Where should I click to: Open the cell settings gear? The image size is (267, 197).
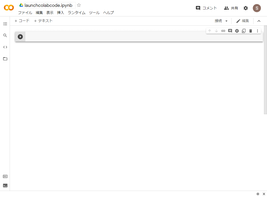click(x=237, y=31)
